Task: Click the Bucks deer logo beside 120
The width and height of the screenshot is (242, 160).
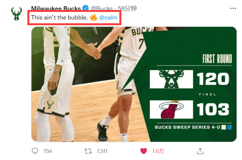Action: pyautogui.click(x=171, y=79)
